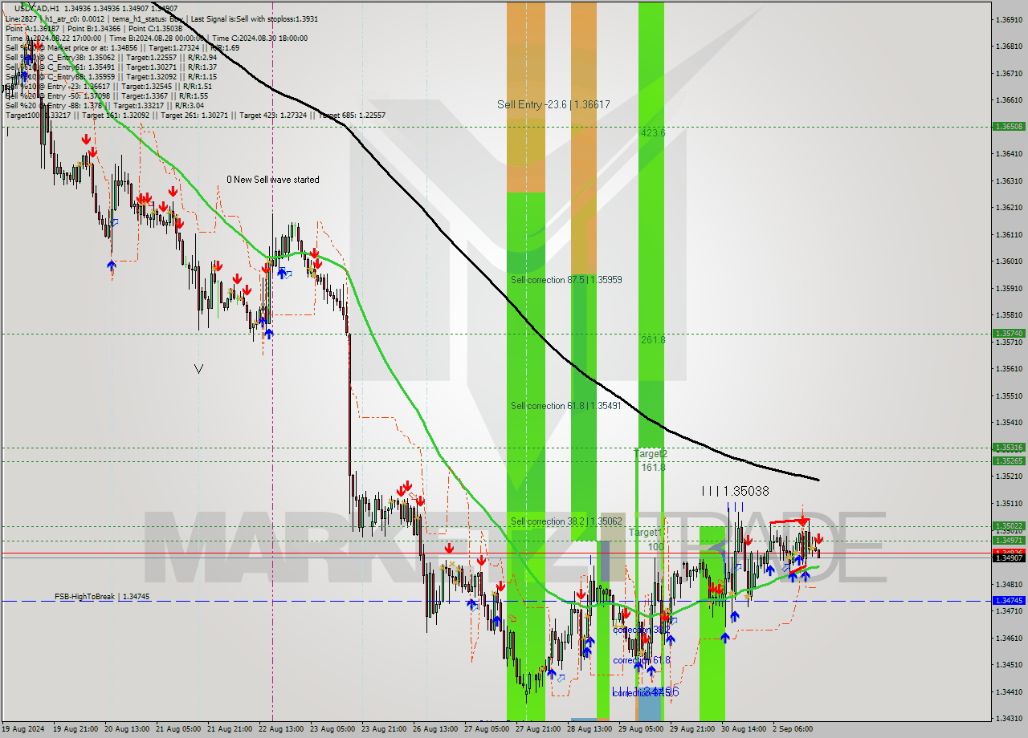Select the 423.6 Fibonacci level label
This screenshot has width=1028, height=738.
tap(653, 133)
